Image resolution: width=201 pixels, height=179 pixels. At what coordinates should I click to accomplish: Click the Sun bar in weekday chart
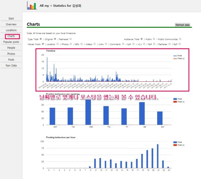tap(160, 118)
